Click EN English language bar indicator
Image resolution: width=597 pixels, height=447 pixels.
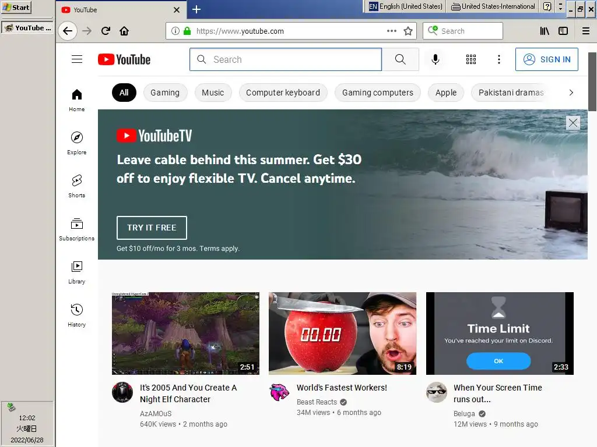[406, 6]
